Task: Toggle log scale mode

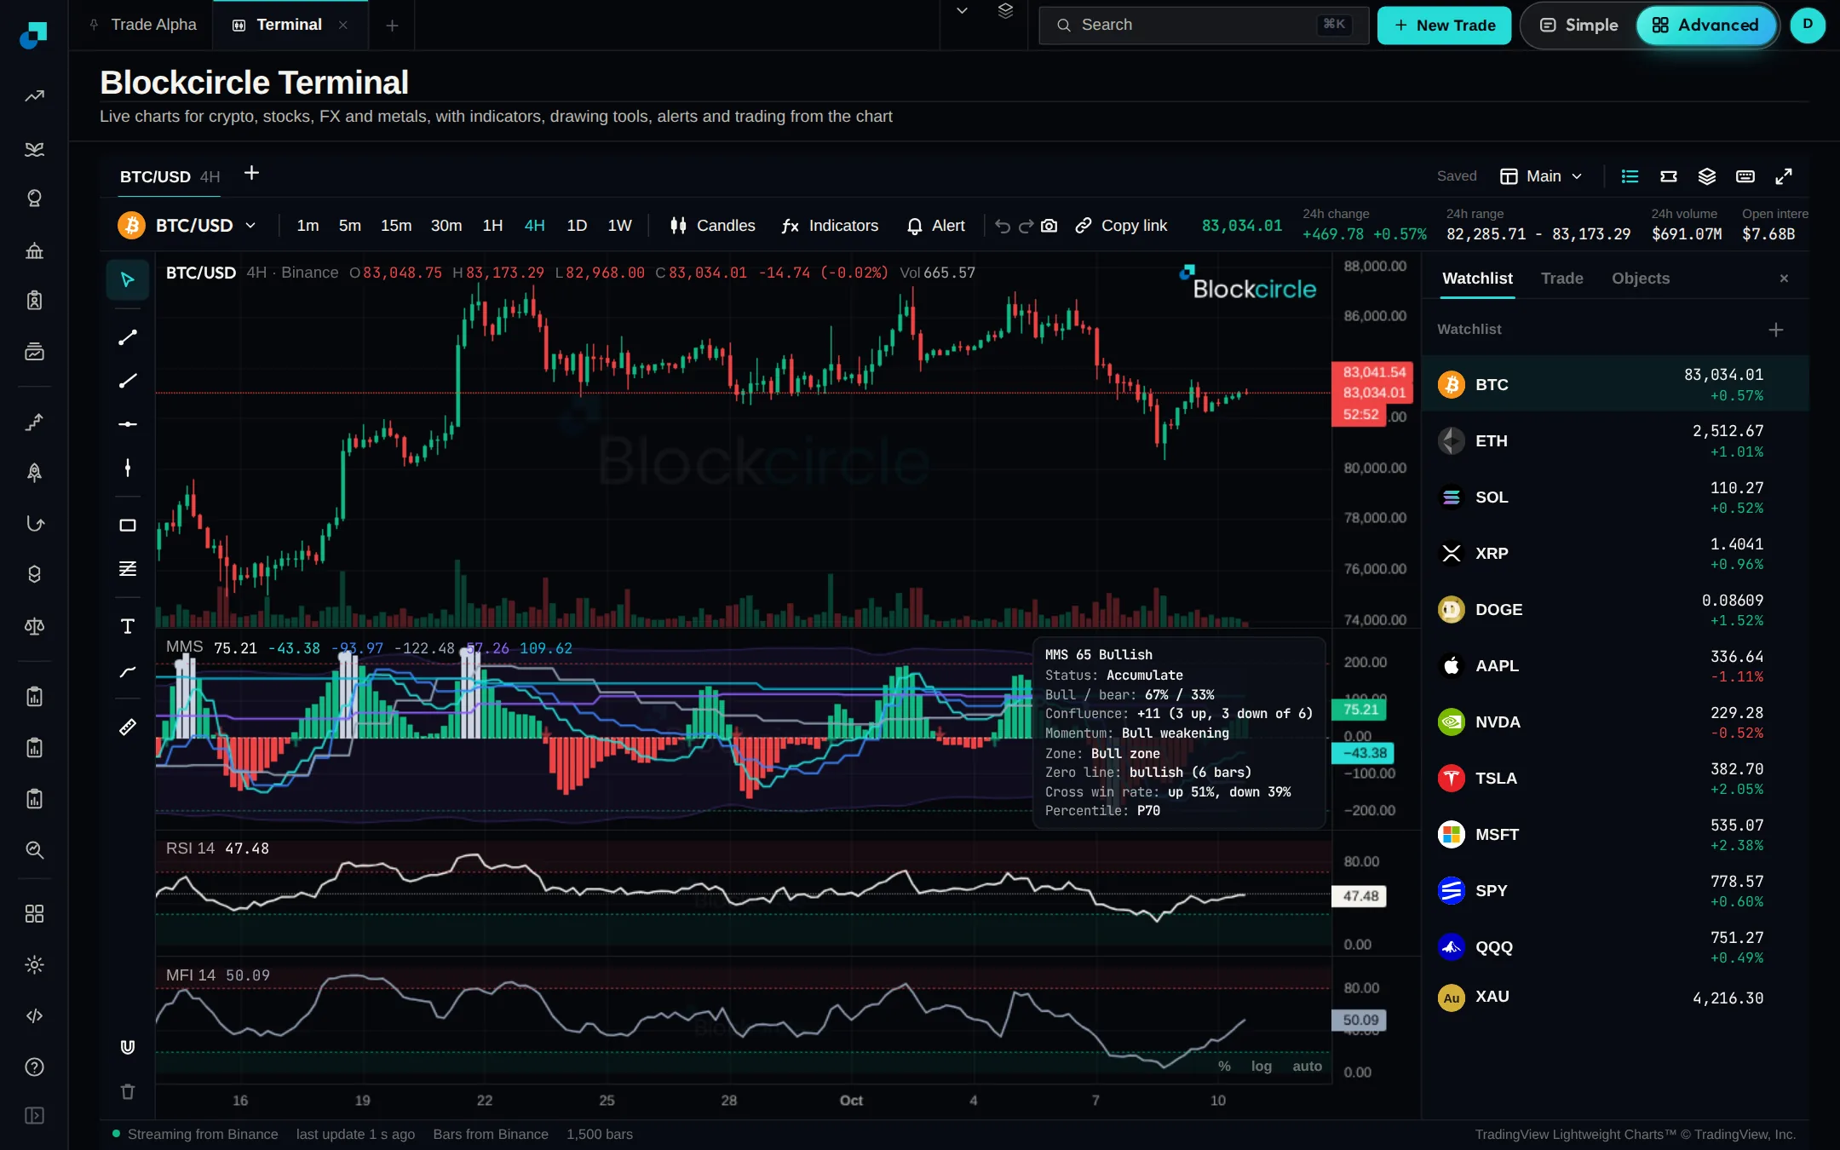Action: [x=1262, y=1067]
